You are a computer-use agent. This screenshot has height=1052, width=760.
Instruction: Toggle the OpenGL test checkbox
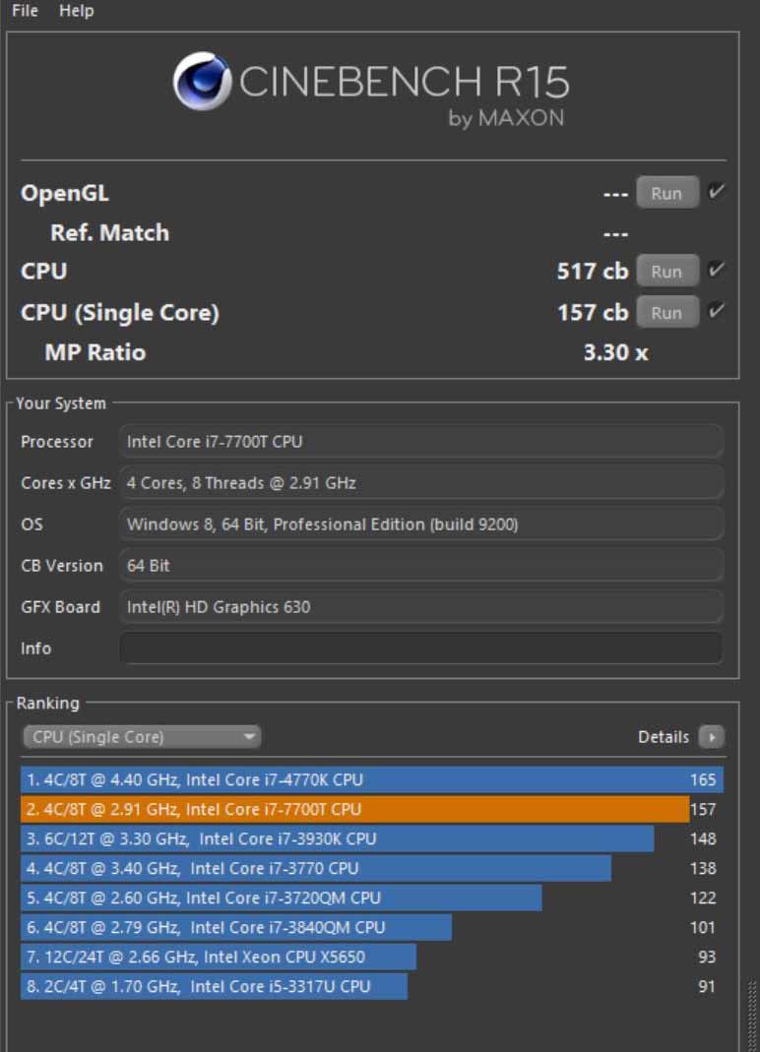717,192
